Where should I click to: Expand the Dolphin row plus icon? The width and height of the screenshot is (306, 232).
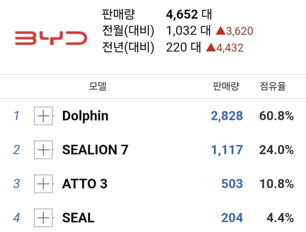(x=43, y=116)
